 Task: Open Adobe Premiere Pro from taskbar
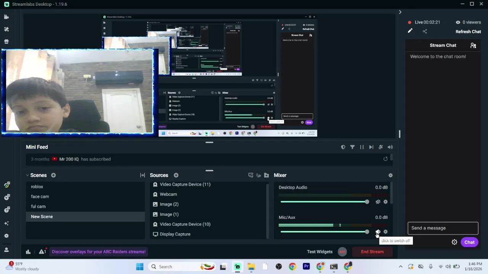(x=306, y=267)
